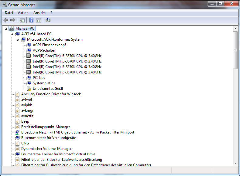
Task: Click the avfwot driver icon
Action: pos(17,100)
